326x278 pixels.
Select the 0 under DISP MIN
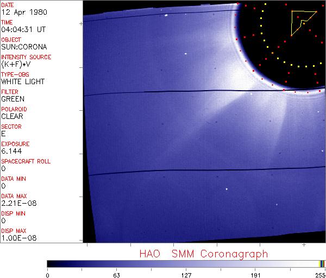click(3, 220)
